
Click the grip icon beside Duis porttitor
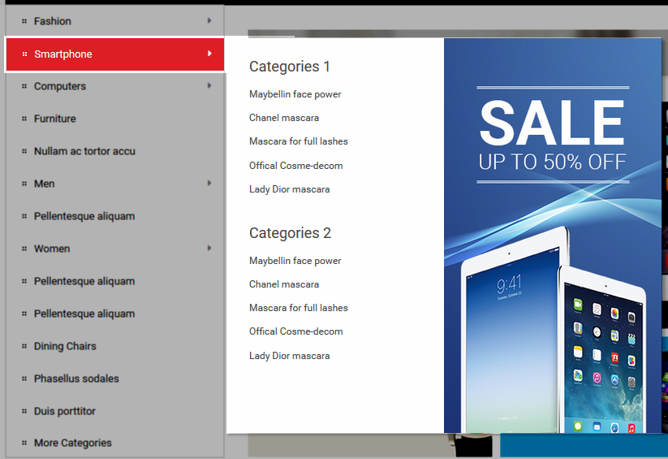coord(24,411)
